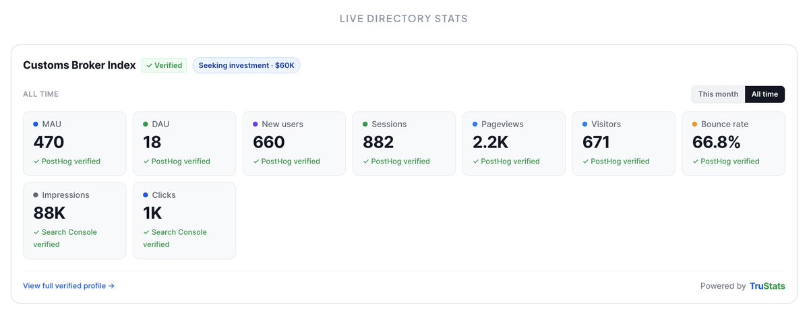
Task: Click the MAU value 470
Action: 49,143
